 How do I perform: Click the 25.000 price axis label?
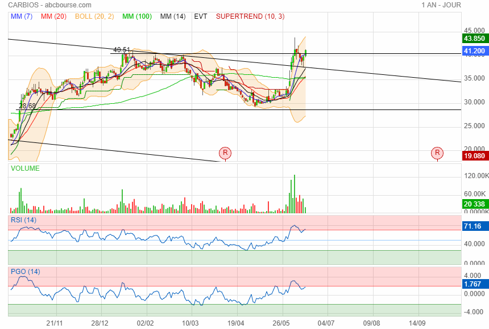pyautogui.click(x=474, y=126)
